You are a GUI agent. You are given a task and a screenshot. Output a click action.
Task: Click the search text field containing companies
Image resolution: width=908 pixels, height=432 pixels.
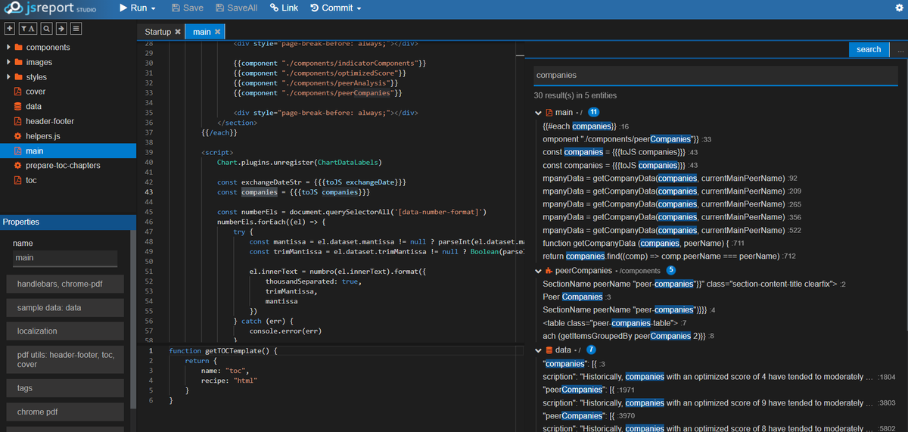tap(717, 76)
